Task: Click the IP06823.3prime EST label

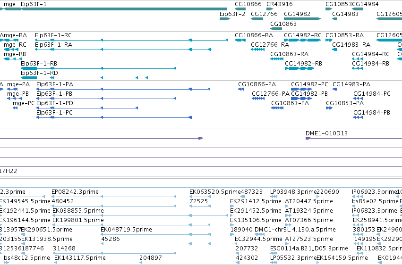Action: click(x=375, y=211)
